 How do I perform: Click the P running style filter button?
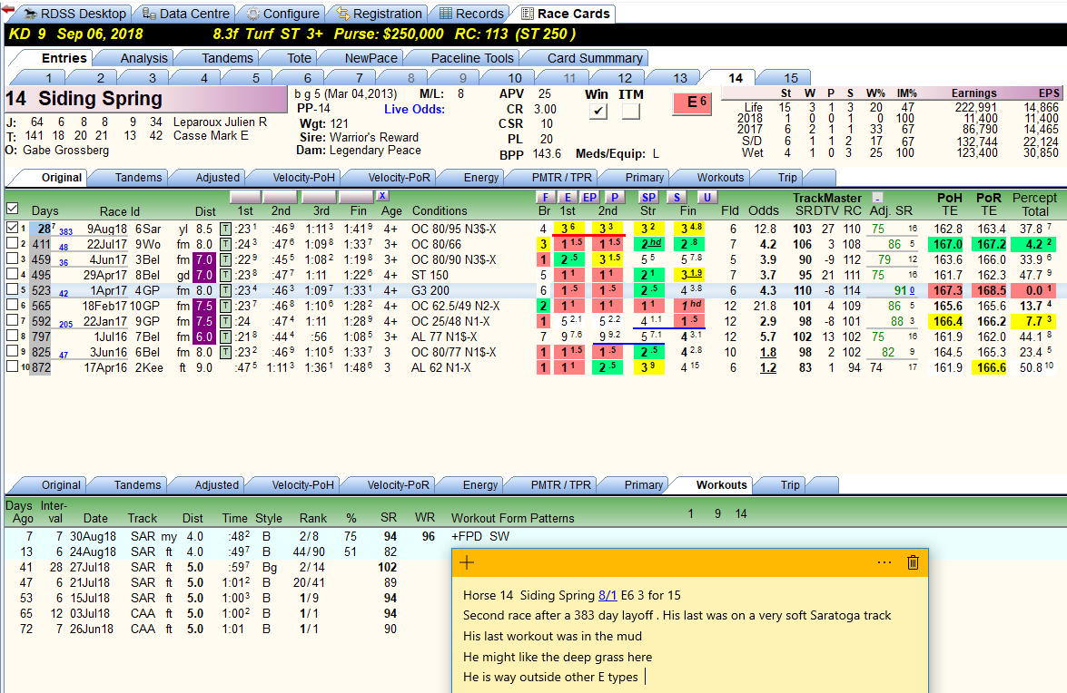click(615, 197)
